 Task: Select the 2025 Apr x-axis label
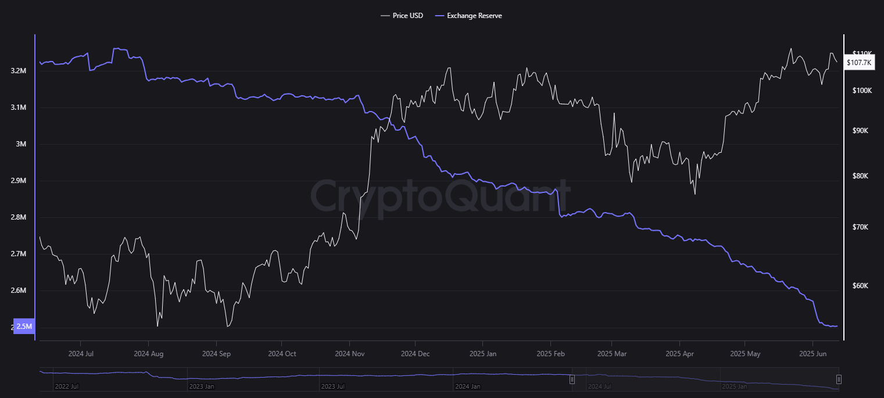click(x=680, y=353)
